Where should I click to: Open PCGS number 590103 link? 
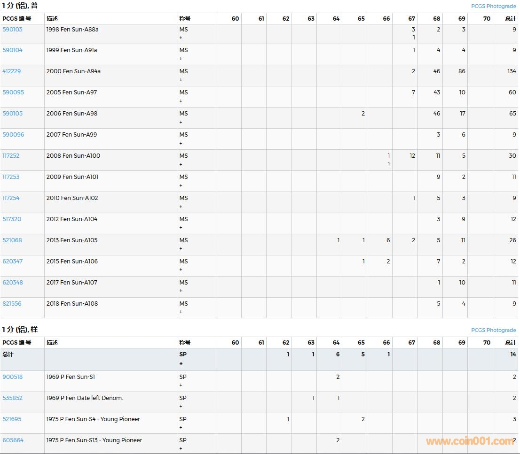coord(12,30)
